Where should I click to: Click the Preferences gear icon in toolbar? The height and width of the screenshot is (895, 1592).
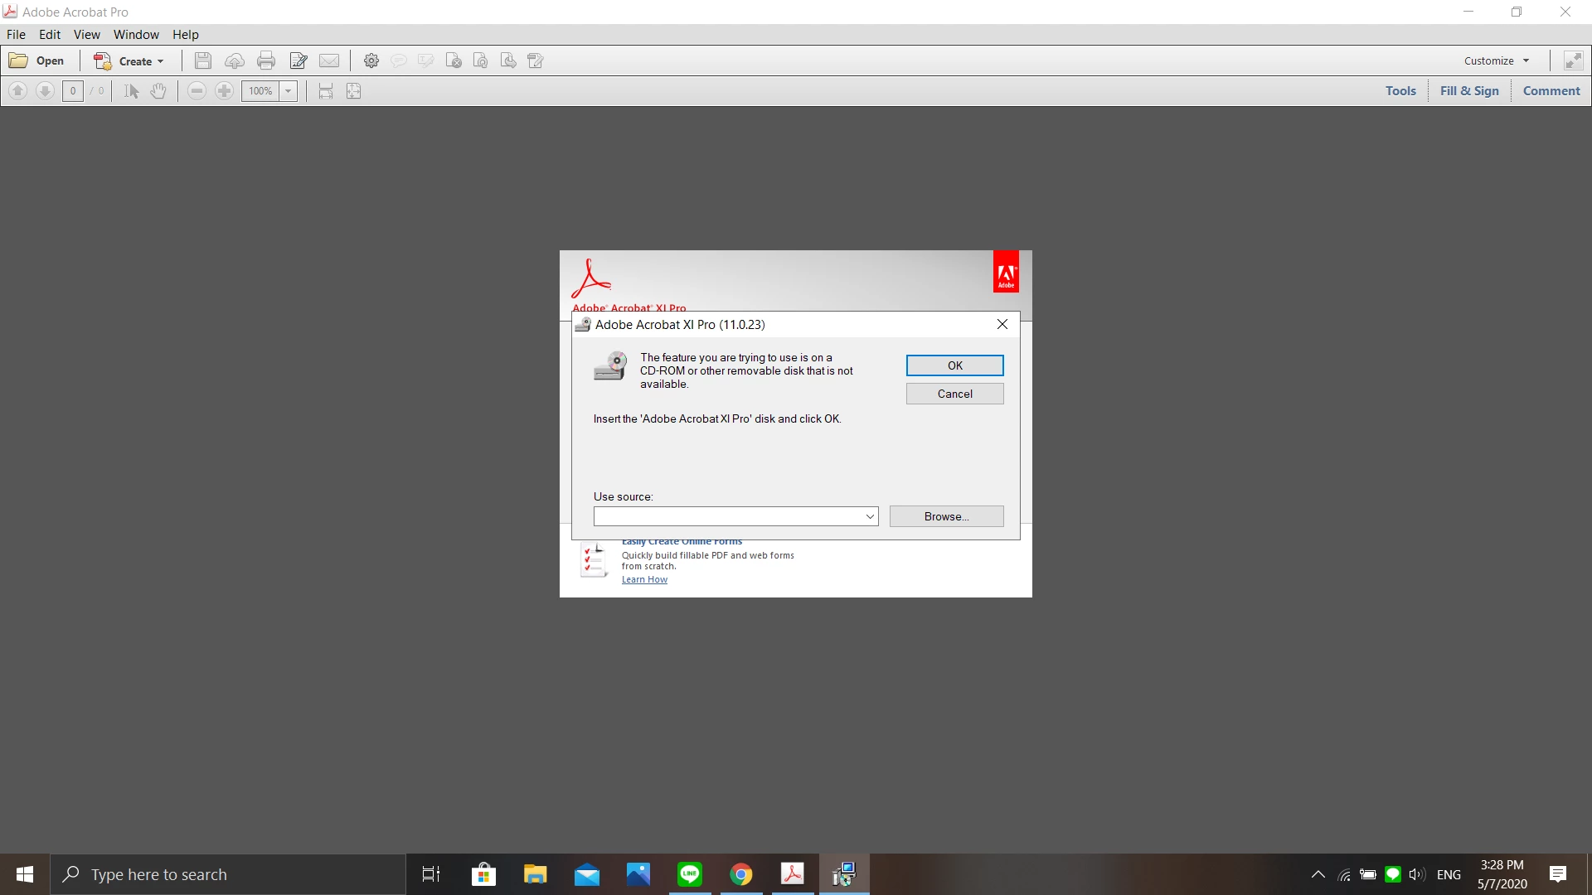371,60
